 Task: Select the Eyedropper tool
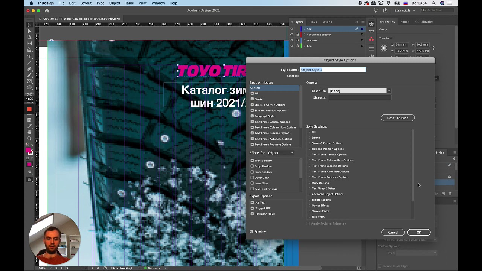[x=29, y=126]
